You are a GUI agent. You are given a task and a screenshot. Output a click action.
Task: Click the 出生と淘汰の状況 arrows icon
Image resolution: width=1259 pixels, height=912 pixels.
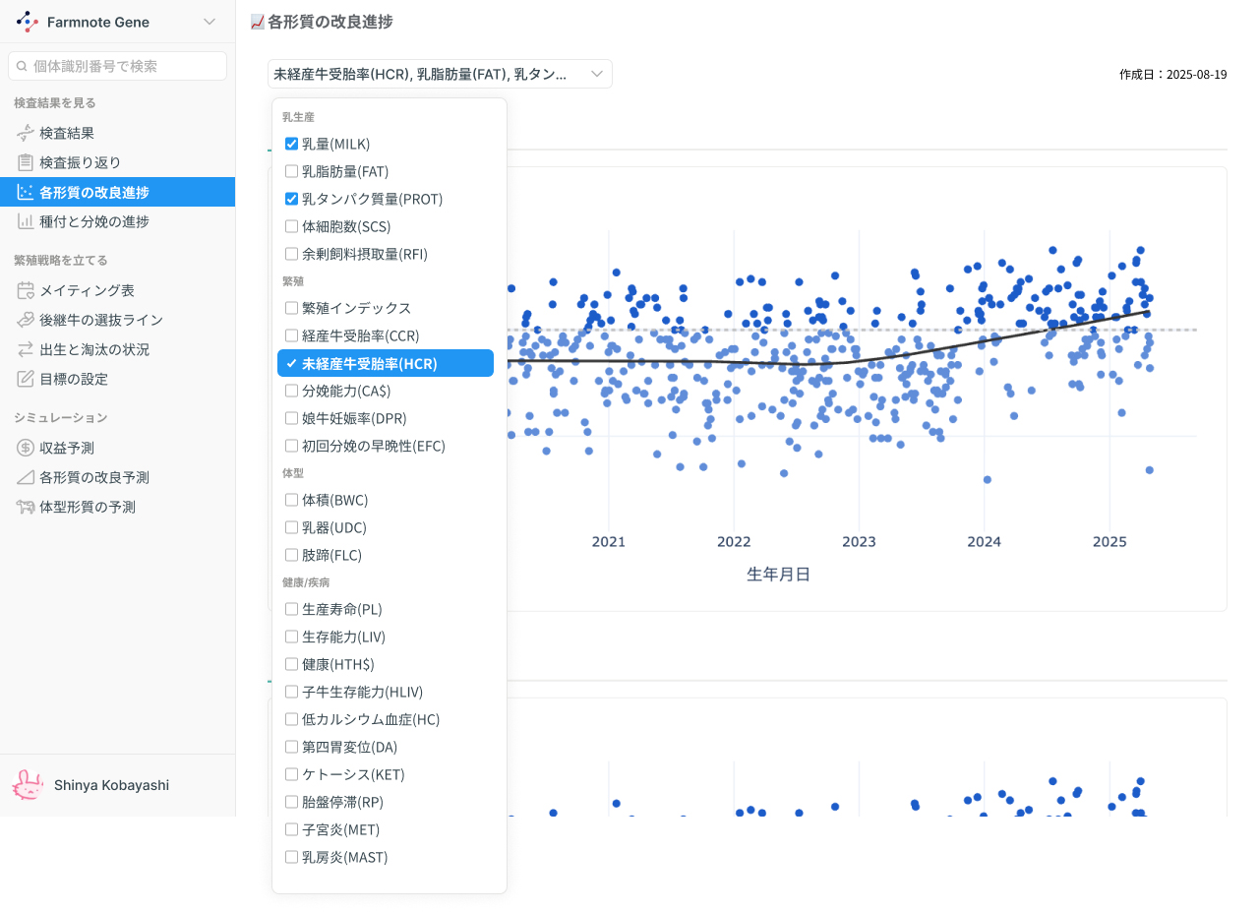tap(26, 350)
